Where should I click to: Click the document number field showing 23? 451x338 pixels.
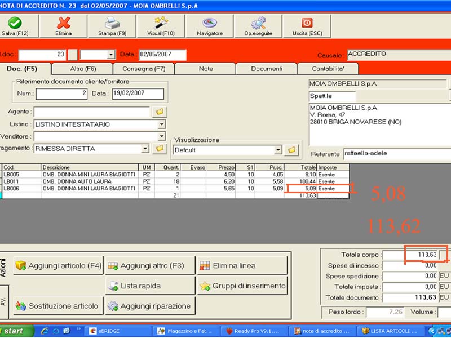(x=42, y=55)
